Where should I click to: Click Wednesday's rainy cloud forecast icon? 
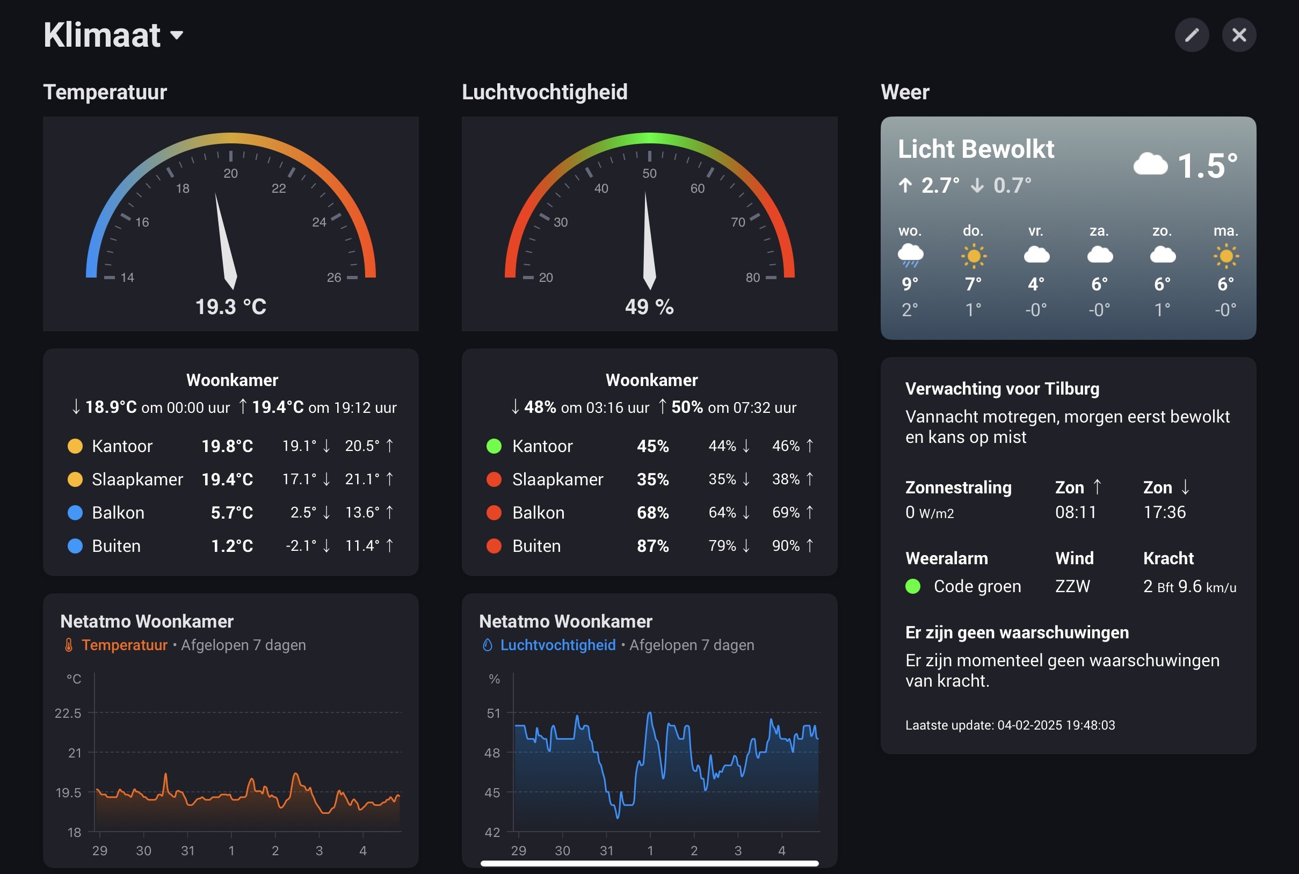(910, 256)
